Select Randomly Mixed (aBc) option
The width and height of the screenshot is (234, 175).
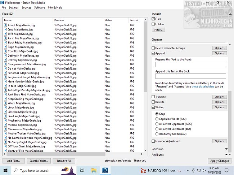[x=157, y=134]
